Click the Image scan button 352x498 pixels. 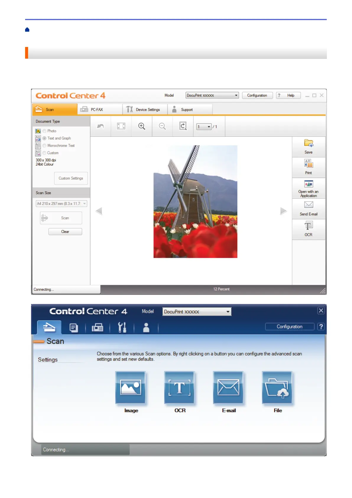pyautogui.click(x=131, y=388)
